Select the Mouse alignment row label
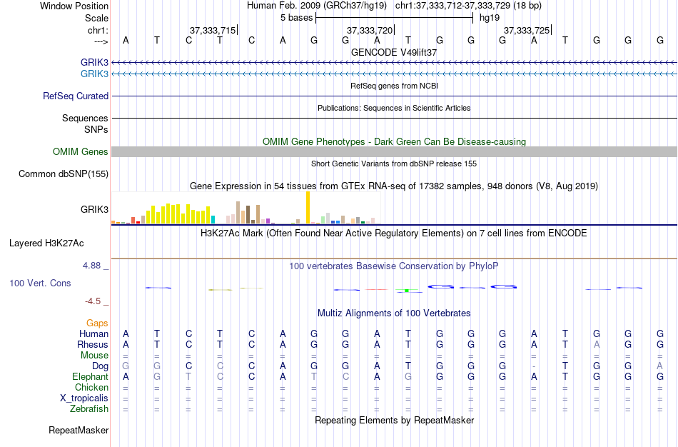 (x=95, y=356)
